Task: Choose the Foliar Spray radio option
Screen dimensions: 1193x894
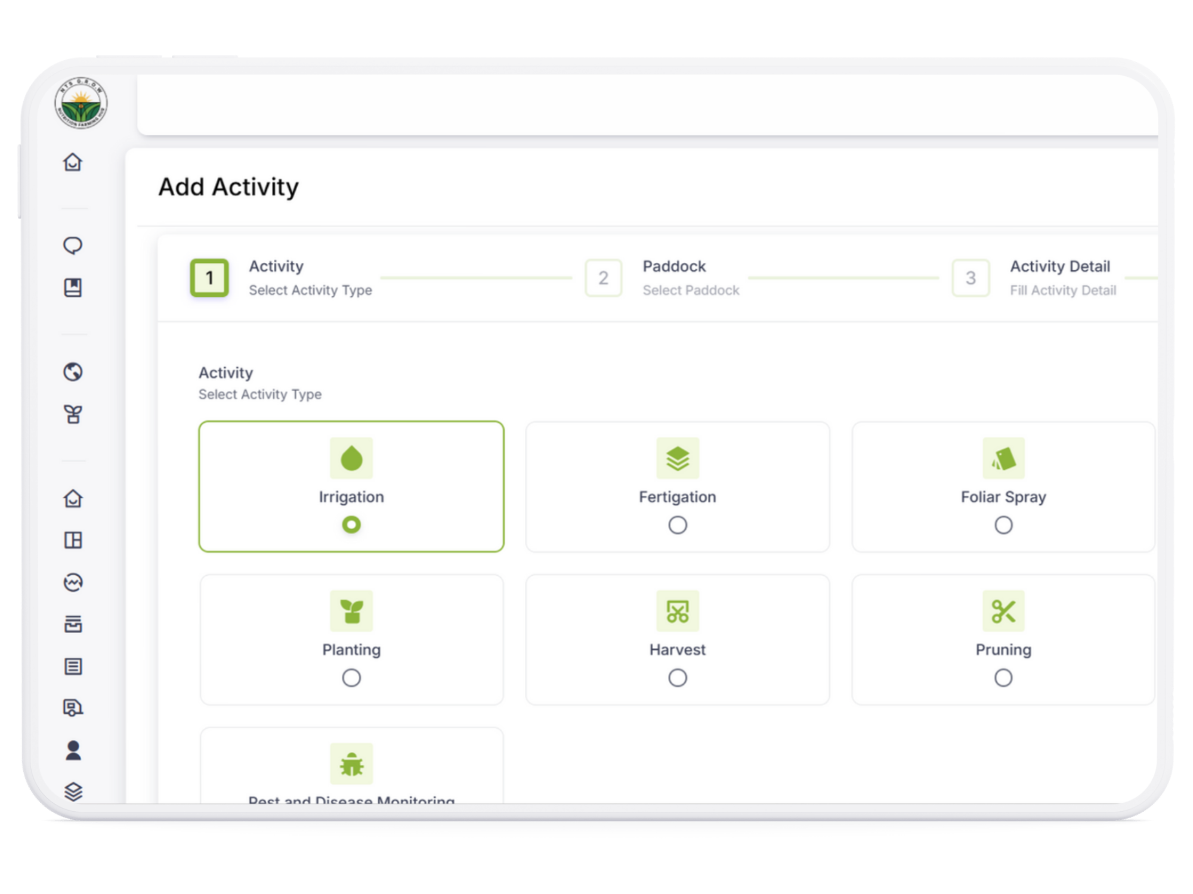Action: click(1003, 525)
